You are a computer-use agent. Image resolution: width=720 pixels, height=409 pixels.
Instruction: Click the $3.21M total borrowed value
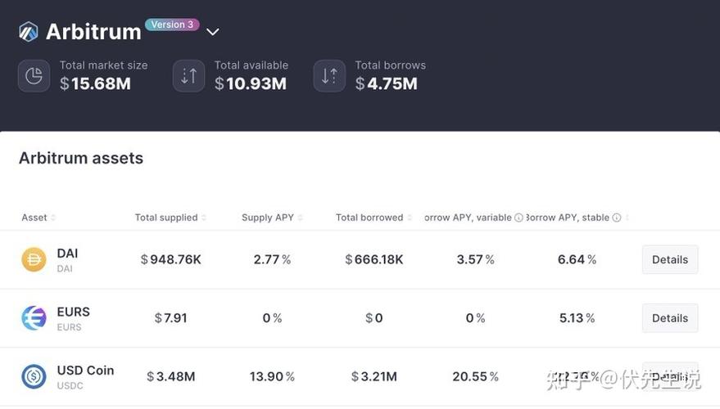(x=374, y=376)
